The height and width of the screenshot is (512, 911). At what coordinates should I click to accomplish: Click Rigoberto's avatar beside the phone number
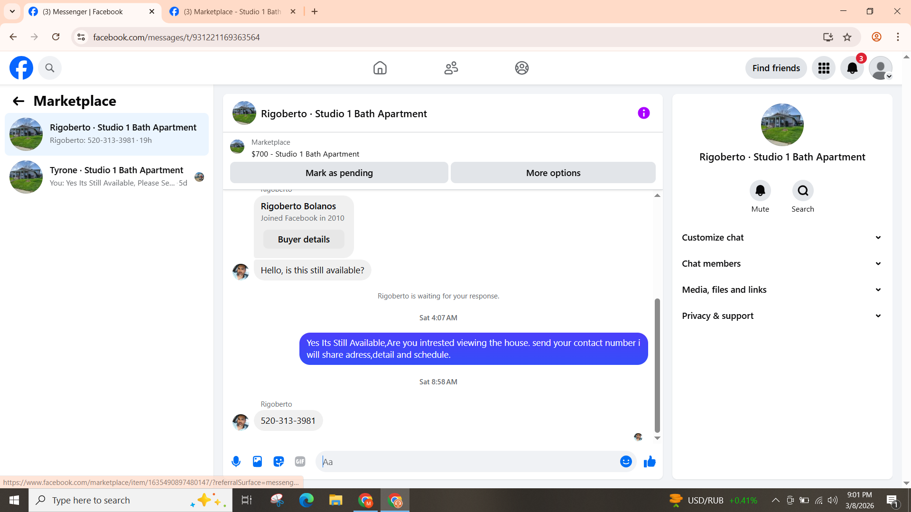(x=241, y=422)
